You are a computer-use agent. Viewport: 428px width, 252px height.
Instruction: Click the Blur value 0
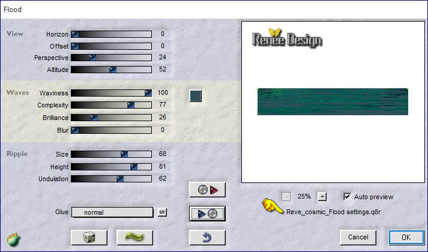[163, 130]
